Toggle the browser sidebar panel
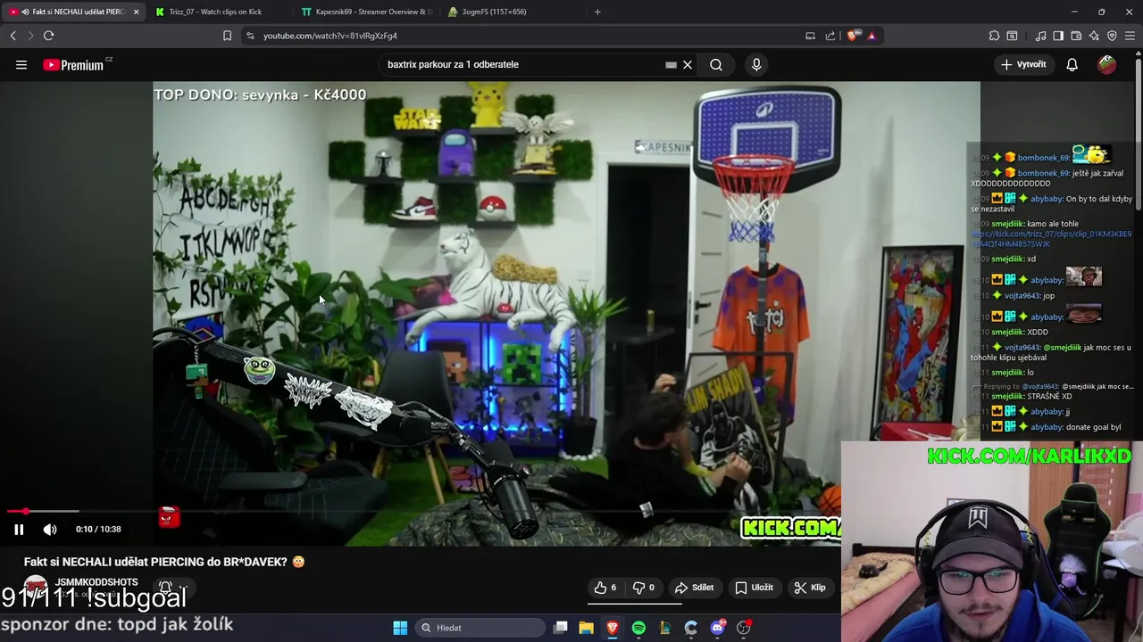This screenshot has width=1143, height=642. pyautogui.click(x=1058, y=36)
